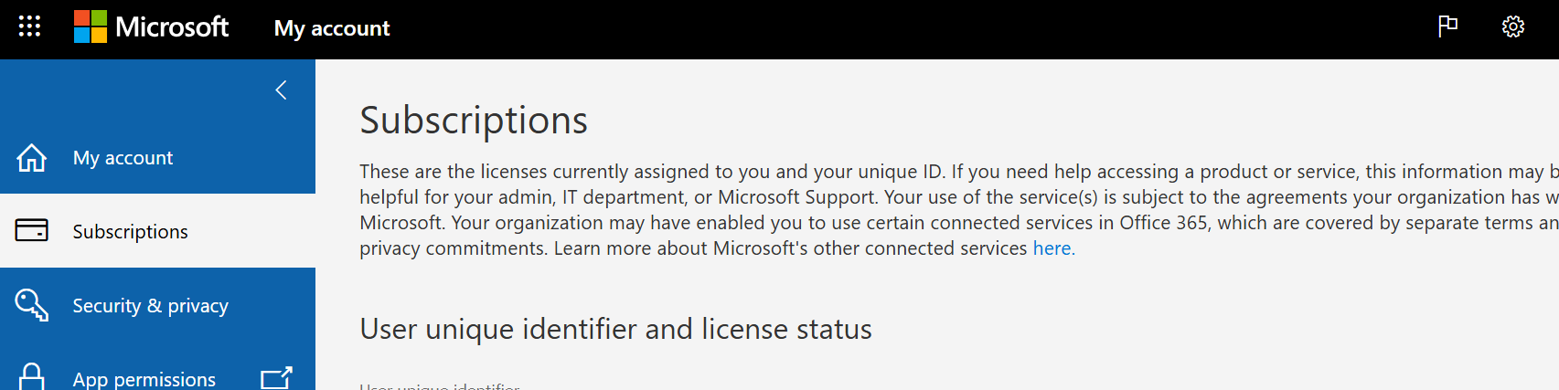Click the My account header title
This screenshot has height=390, width=1559.
click(x=332, y=28)
